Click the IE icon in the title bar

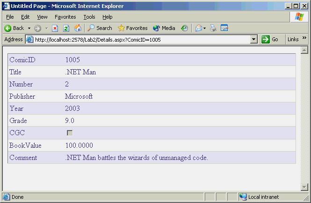(7, 6)
